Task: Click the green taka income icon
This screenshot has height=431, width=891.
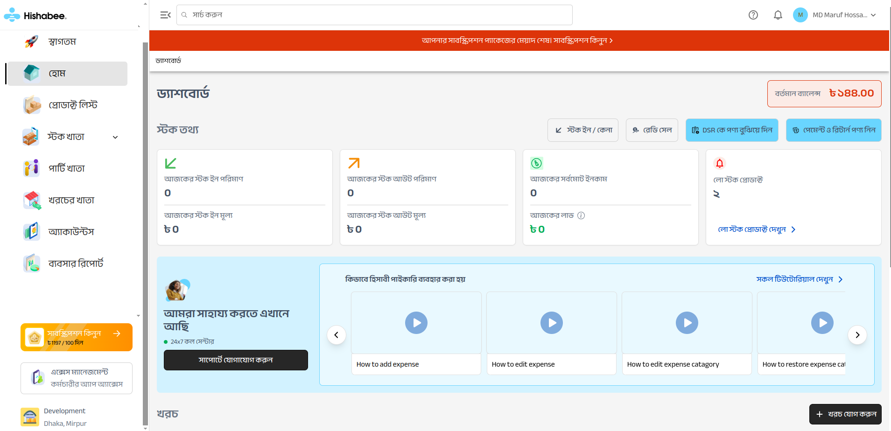Action: tap(537, 163)
